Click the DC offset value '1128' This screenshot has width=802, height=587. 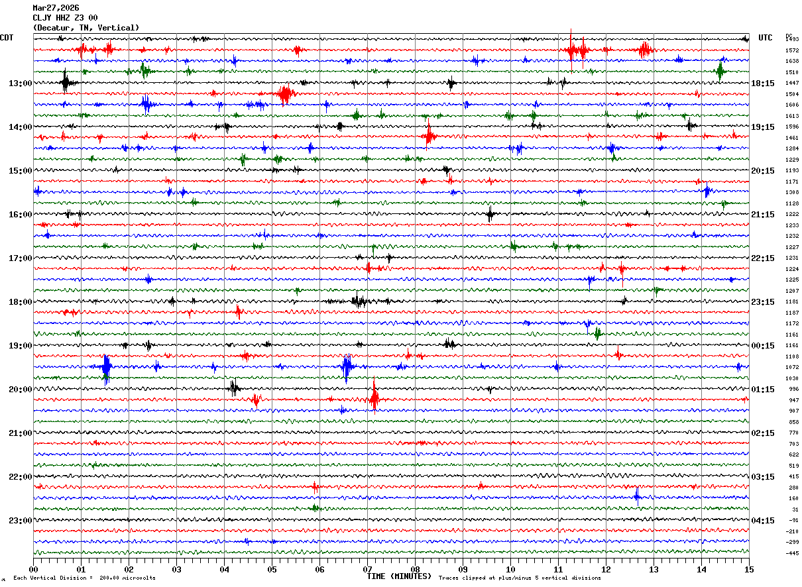(792, 204)
